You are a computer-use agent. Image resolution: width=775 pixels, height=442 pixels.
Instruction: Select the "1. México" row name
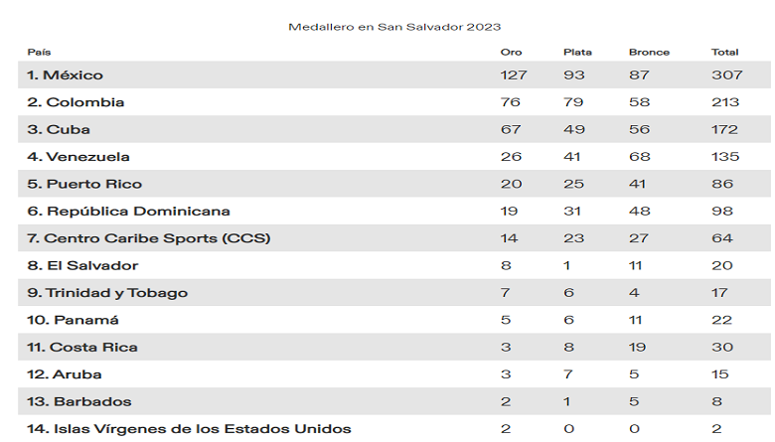[65, 75]
